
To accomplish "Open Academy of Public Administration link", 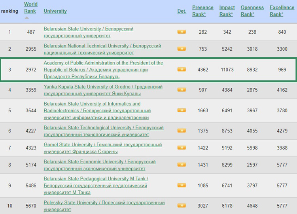I will coord(103,70).
